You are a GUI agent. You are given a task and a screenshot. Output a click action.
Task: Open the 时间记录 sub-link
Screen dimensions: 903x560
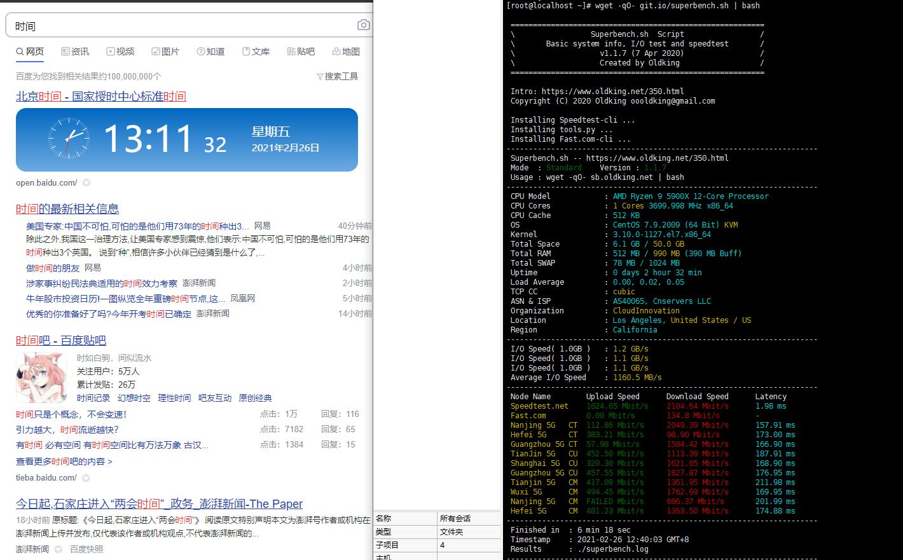tap(93, 398)
